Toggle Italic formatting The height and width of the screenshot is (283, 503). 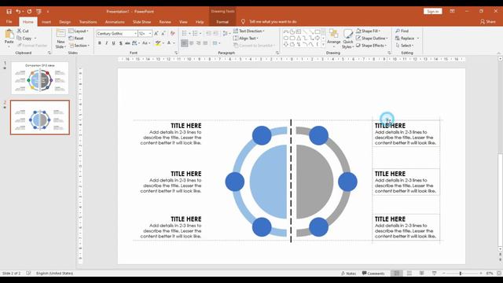107,43
